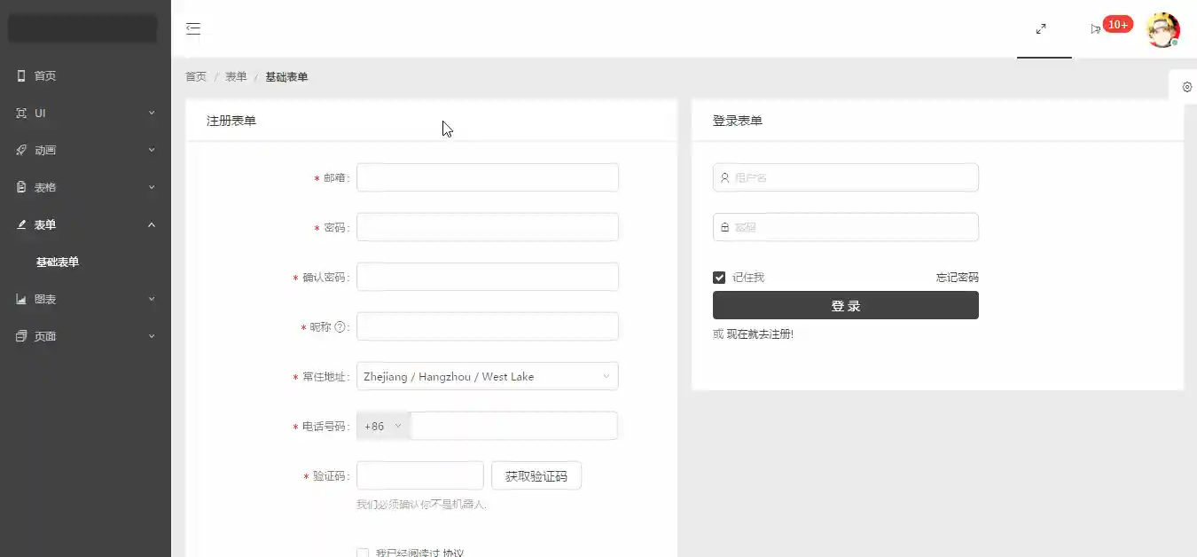This screenshot has height=557, width=1197.
Task: Click the 页面 windows icon in the sidebar
Action: point(21,337)
